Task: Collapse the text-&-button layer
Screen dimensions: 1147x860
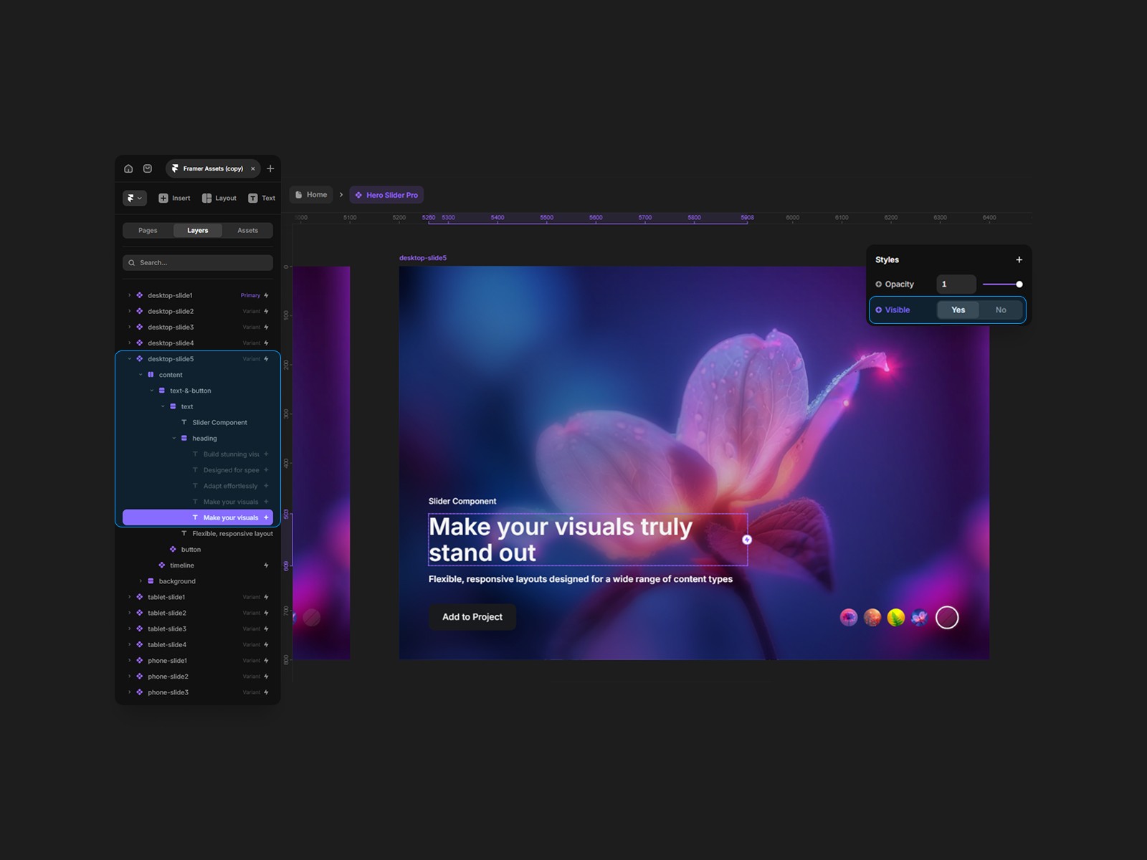Action: (152, 391)
